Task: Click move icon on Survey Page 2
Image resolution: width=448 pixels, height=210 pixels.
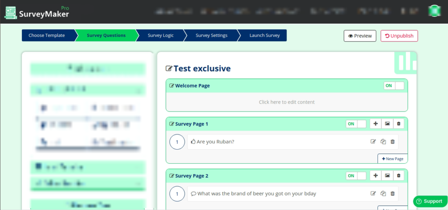Action: [376, 176]
